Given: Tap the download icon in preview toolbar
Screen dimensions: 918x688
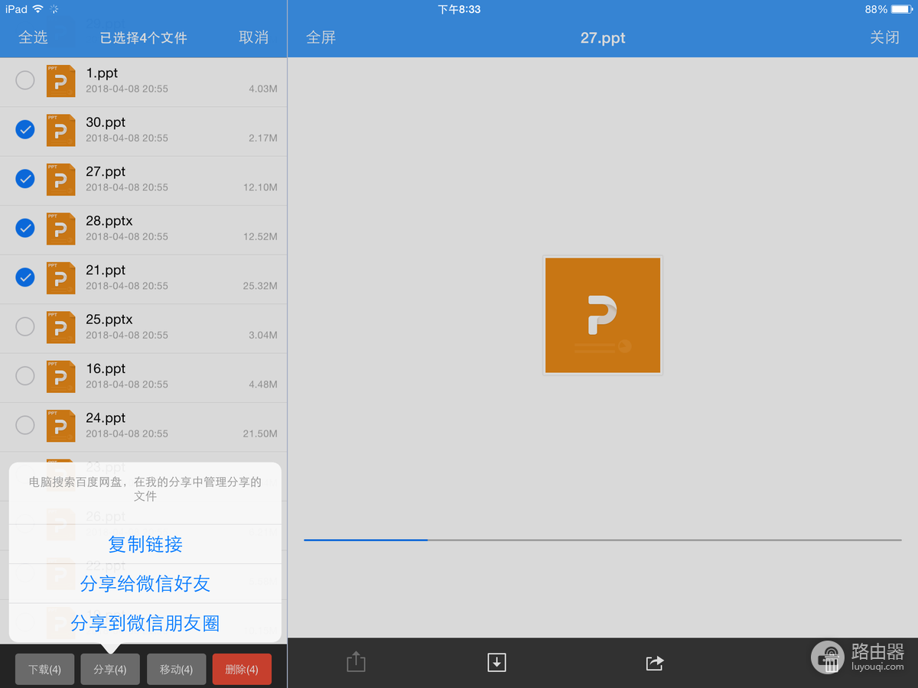Looking at the screenshot, I should pos(496,663).
